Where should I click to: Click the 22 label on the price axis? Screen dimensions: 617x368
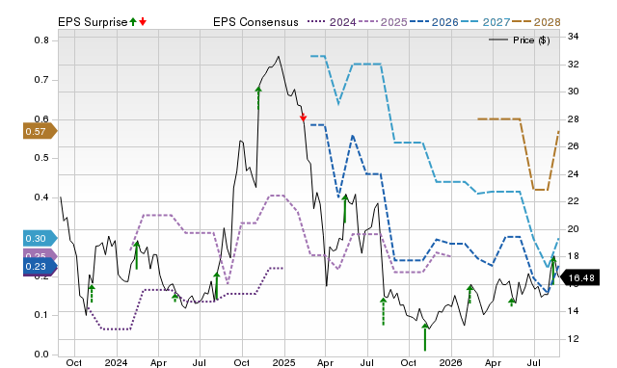(x=573, y=201)
